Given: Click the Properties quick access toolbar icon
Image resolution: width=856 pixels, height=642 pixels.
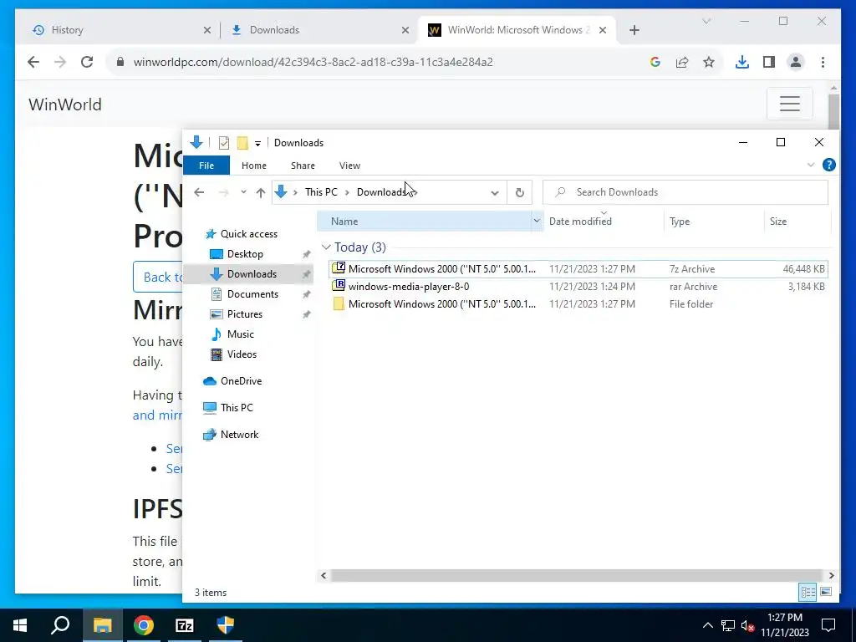Looking at the screenshot, I should tap(224, 143).
